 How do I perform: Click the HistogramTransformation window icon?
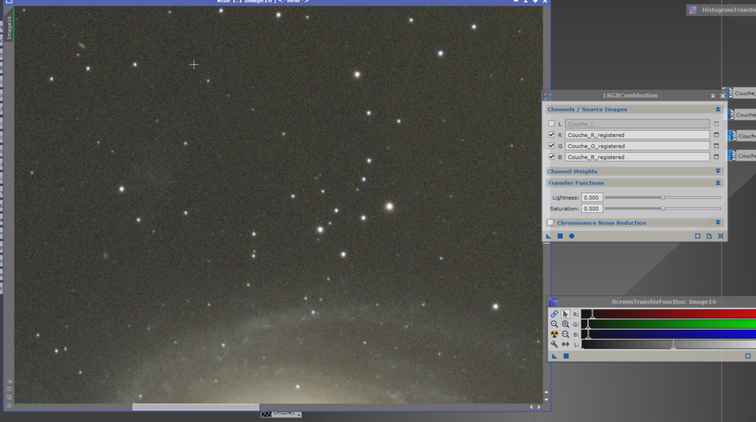tap(692, 10)
